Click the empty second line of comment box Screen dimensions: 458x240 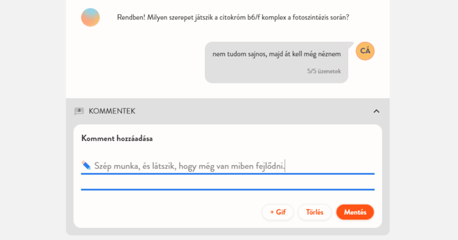[228, 182]
